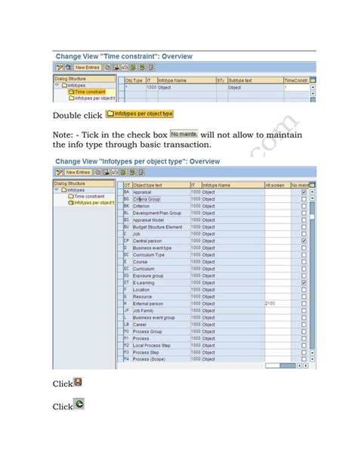The image size is (358, 464).
Task: Collapse Infotypes tree node in Time constraint view
Action: 57,86
